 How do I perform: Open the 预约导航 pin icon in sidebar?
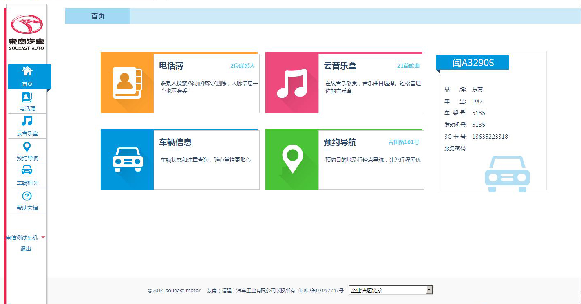coord(27,147)
